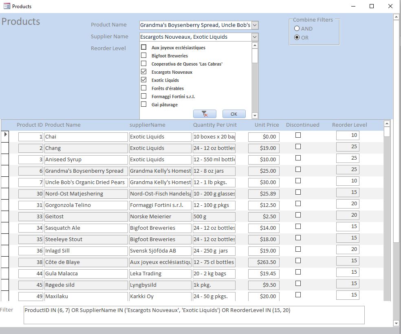Click the Filter expression text box

pyautogui.click(x=194, y=315)
